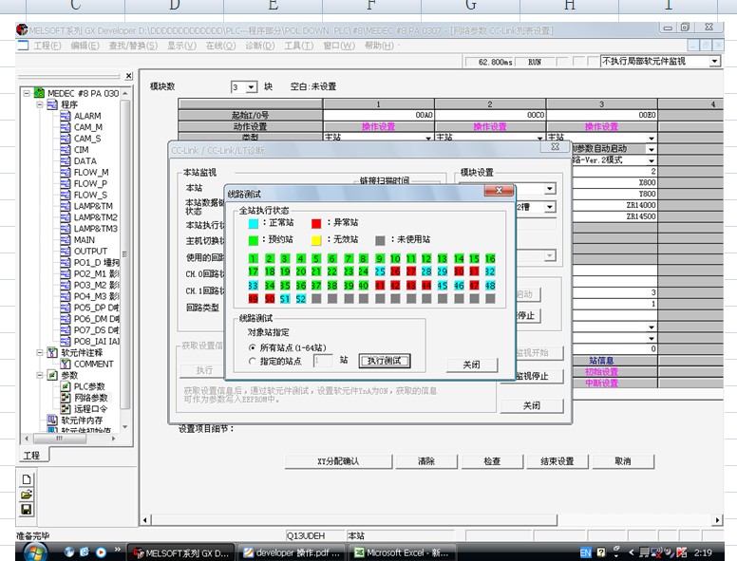This screenshot has width=737, height=561.
Task: Click the Windows Start orb
Action: (33, 552)
